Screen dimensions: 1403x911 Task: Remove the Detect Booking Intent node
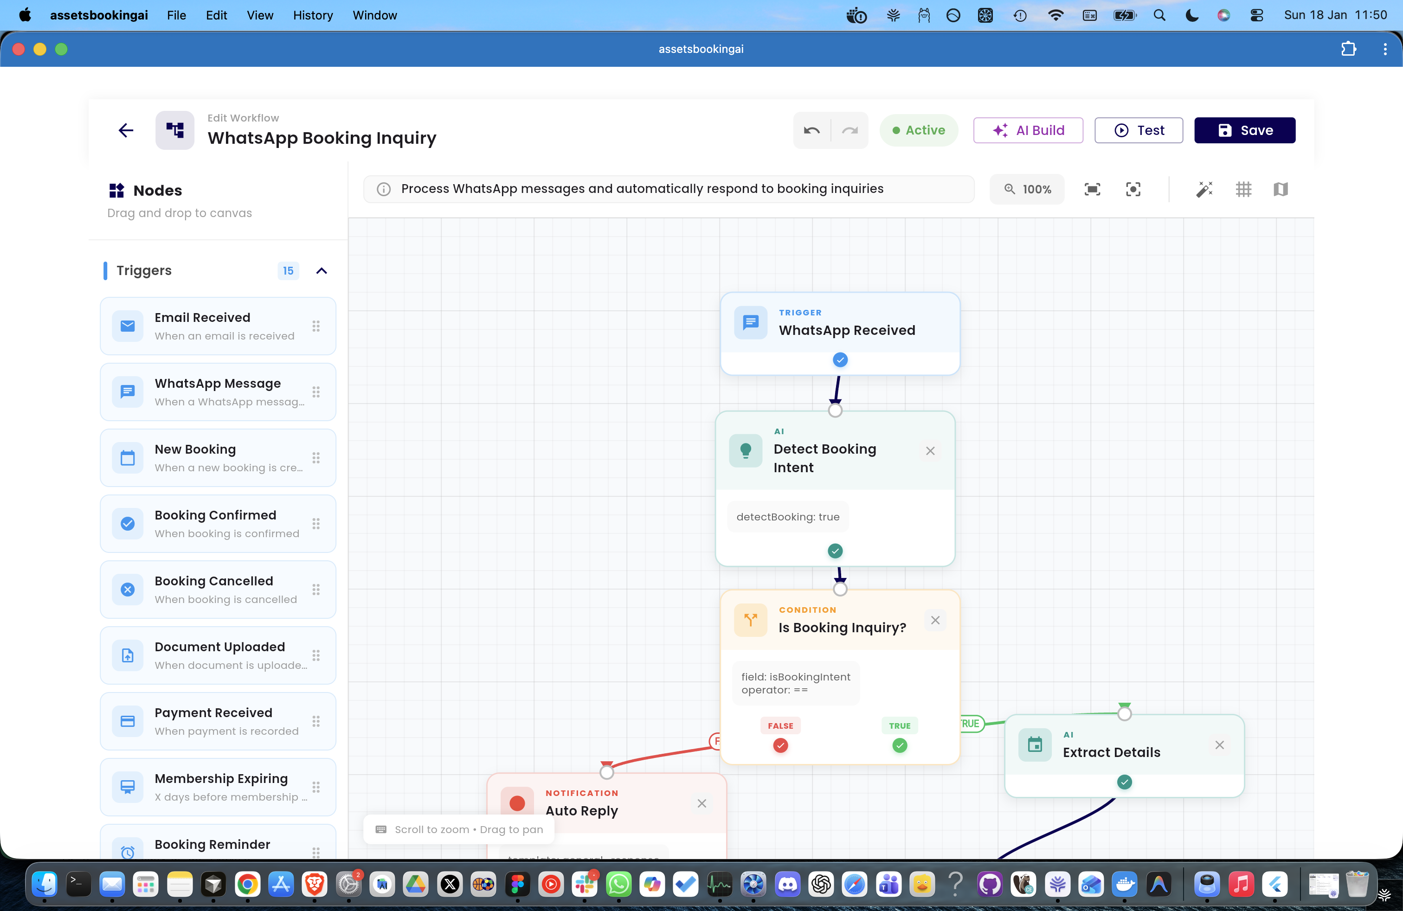coord(930,451)
